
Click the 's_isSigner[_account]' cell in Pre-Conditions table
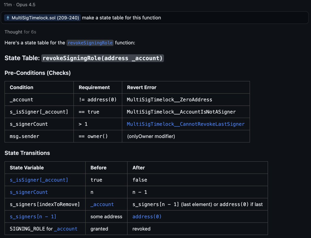(39, 112)
